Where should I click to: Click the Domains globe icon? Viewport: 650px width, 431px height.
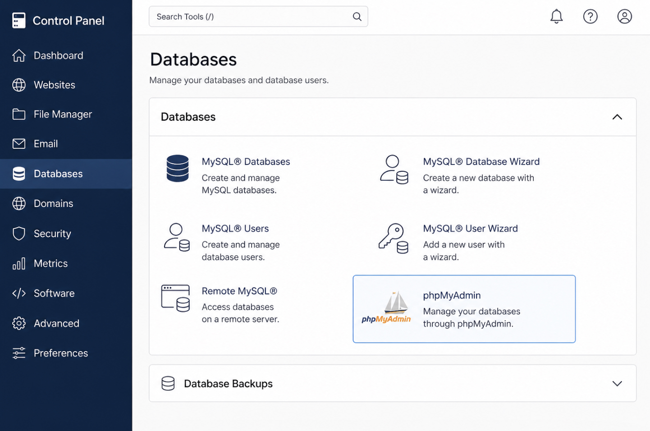pos(19,203)
